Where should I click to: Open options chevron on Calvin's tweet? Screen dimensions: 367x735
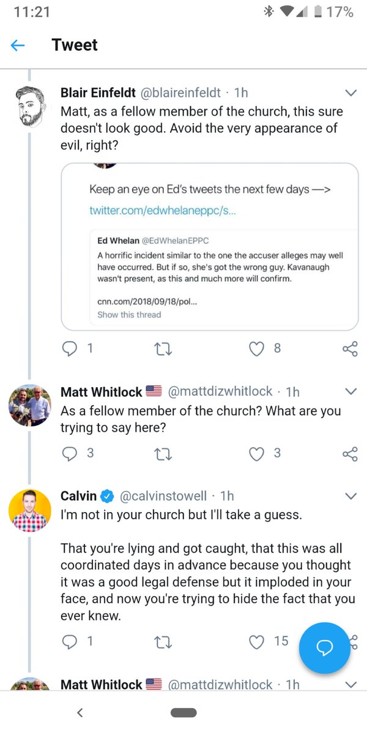[x=351, y=496]
